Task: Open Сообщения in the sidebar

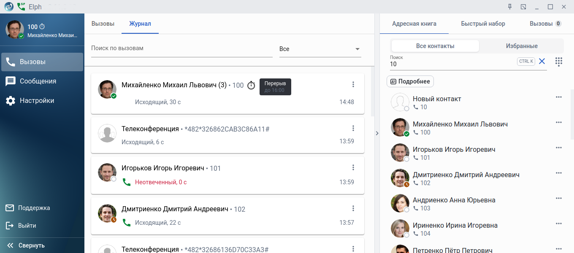Action: coord(38,81)
